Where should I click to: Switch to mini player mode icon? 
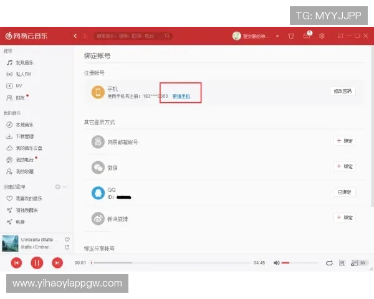[340, 36]
